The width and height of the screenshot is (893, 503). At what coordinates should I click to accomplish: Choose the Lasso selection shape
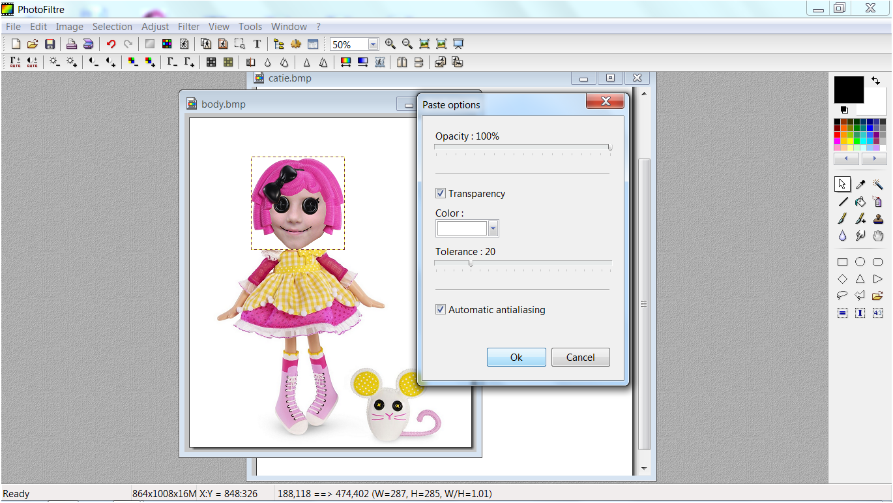pyautogui.click(x=843, y=296)
